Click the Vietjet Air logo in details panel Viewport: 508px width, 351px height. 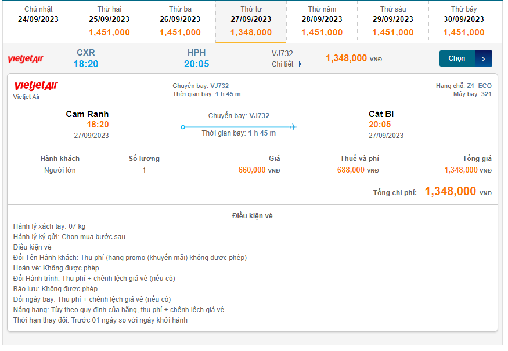(36, 86)
